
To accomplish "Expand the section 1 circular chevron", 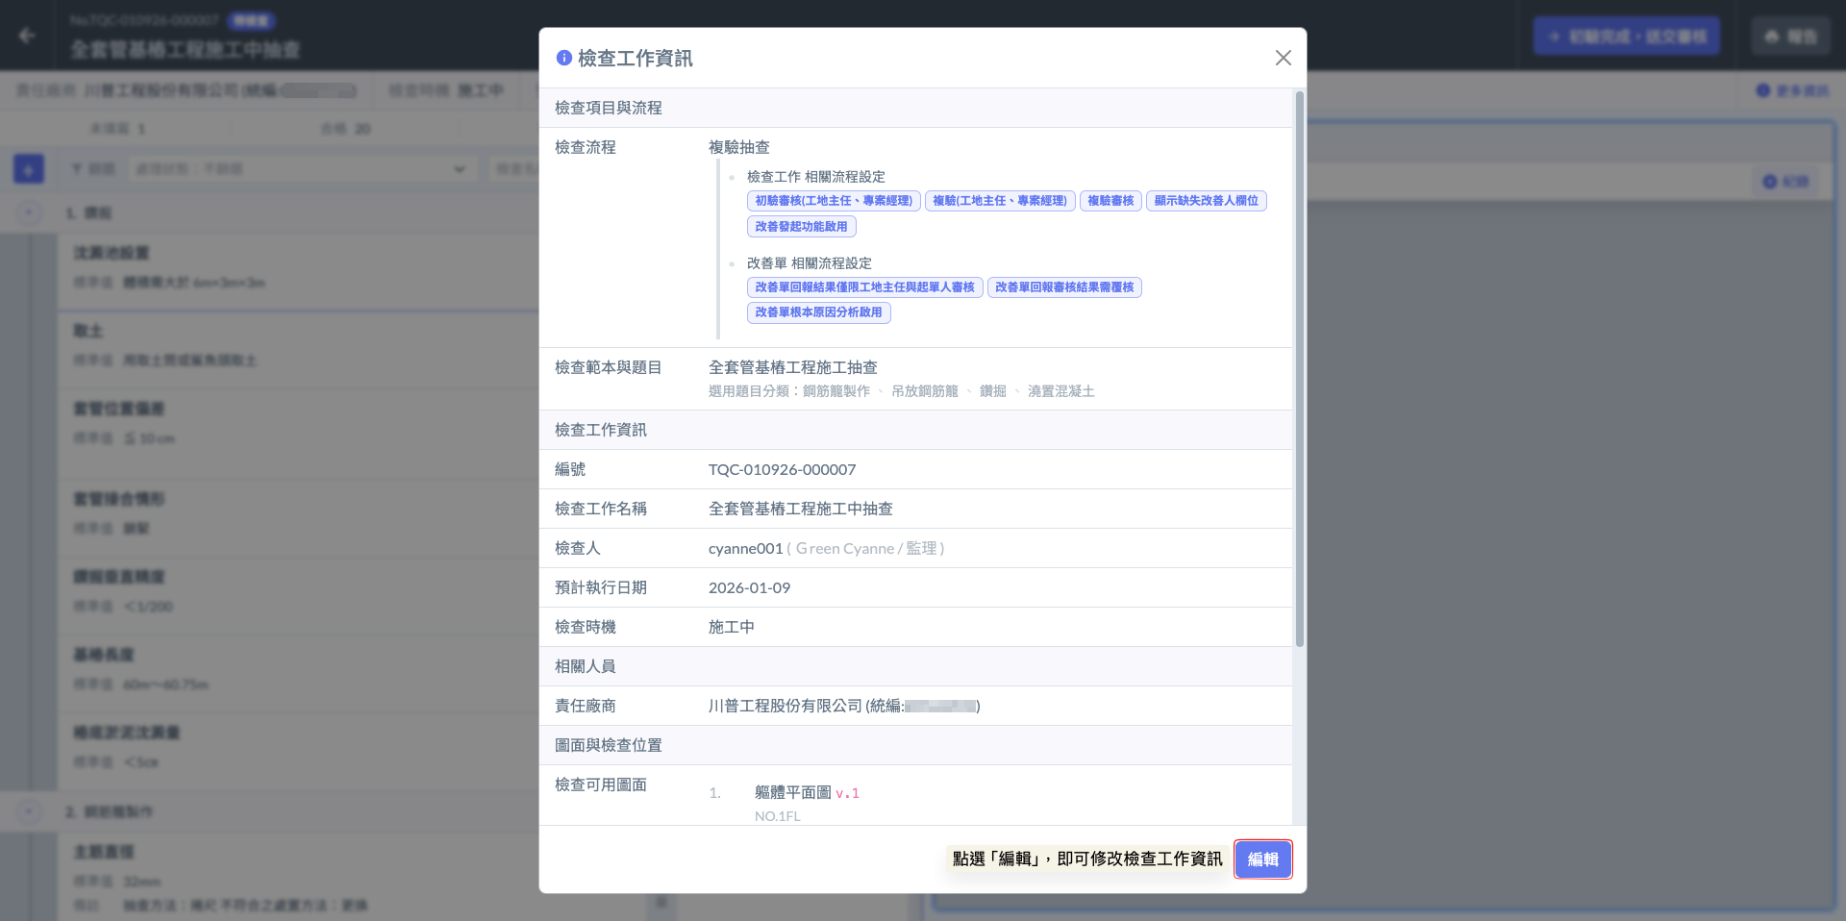I will [29, 212].
